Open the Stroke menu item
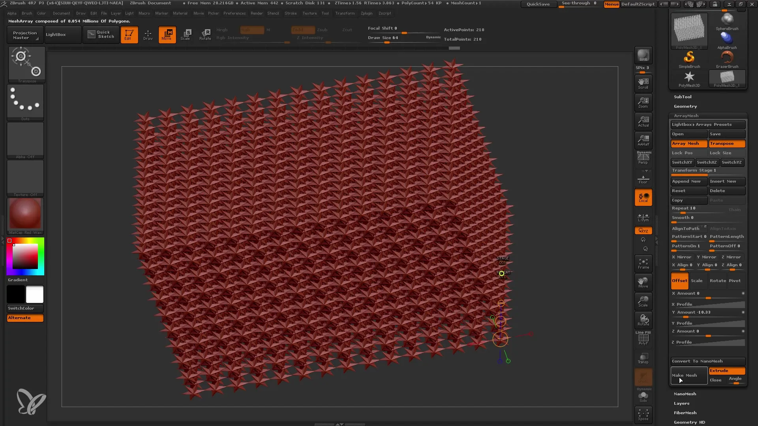Image resolution: width=758 pixels, height=426 pixels. tap(291, 13)
